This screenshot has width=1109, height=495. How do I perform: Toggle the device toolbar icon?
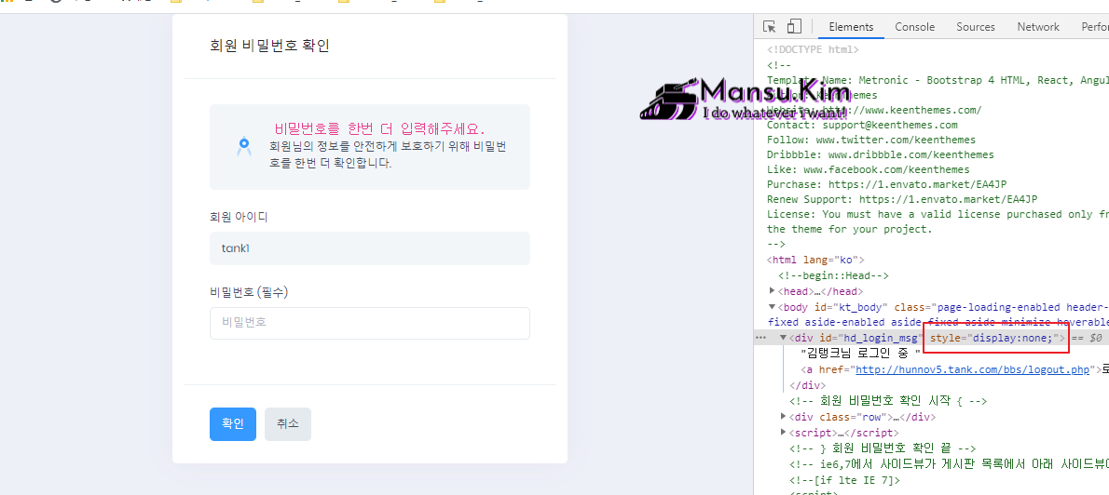click(x=794, y=27)
